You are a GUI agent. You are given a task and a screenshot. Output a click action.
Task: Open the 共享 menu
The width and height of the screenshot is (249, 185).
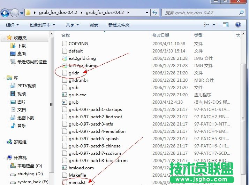72,25
